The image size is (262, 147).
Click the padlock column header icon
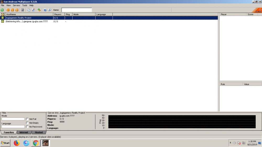click(3, 14)
